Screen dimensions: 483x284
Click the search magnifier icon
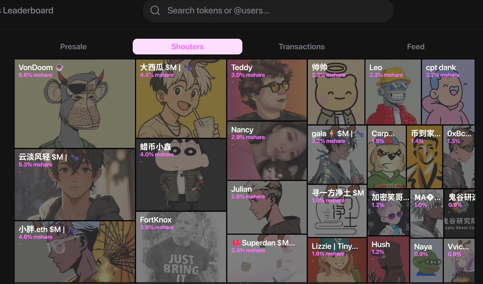click(155, 10)
